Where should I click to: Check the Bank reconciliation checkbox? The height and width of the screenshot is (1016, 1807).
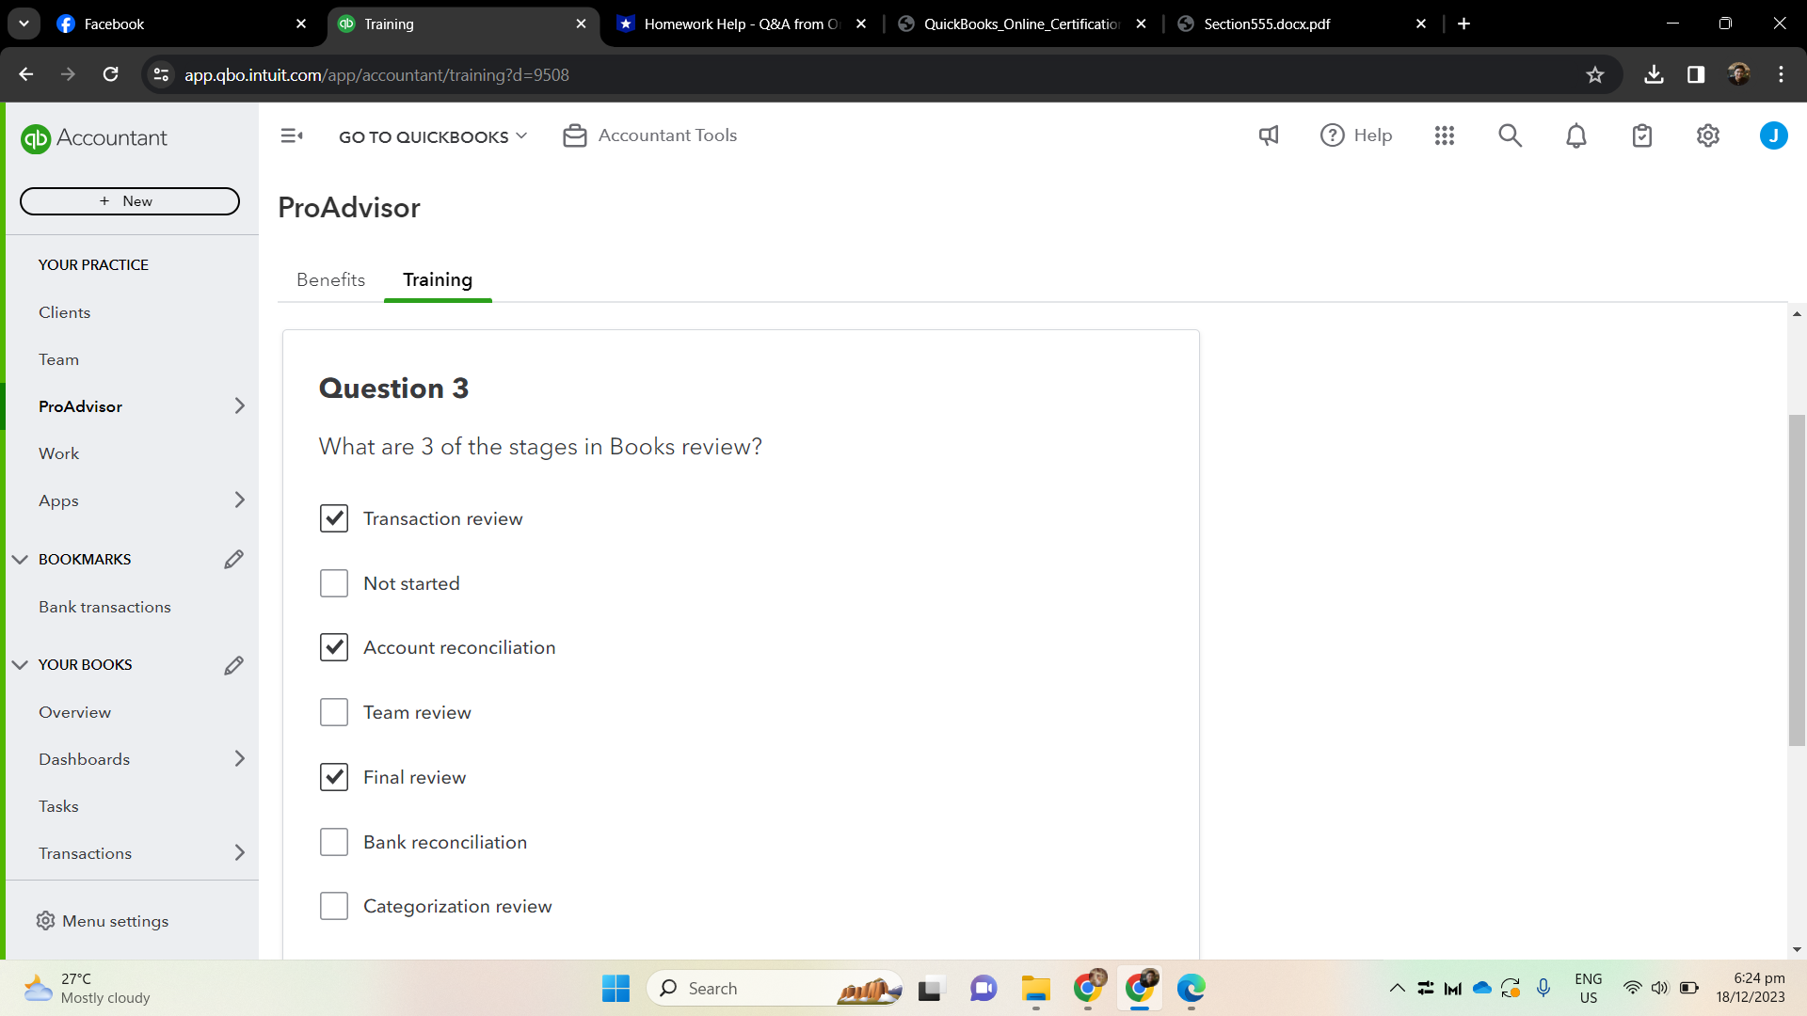pos(334,842)
